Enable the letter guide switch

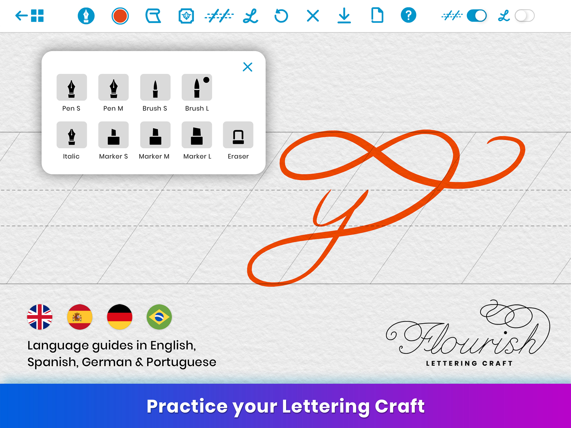(525, 16)
